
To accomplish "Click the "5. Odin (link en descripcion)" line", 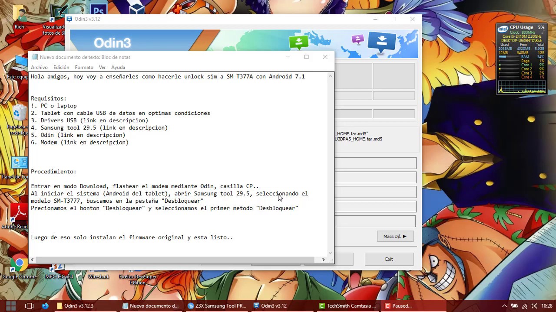I will (x=78, y=135).
